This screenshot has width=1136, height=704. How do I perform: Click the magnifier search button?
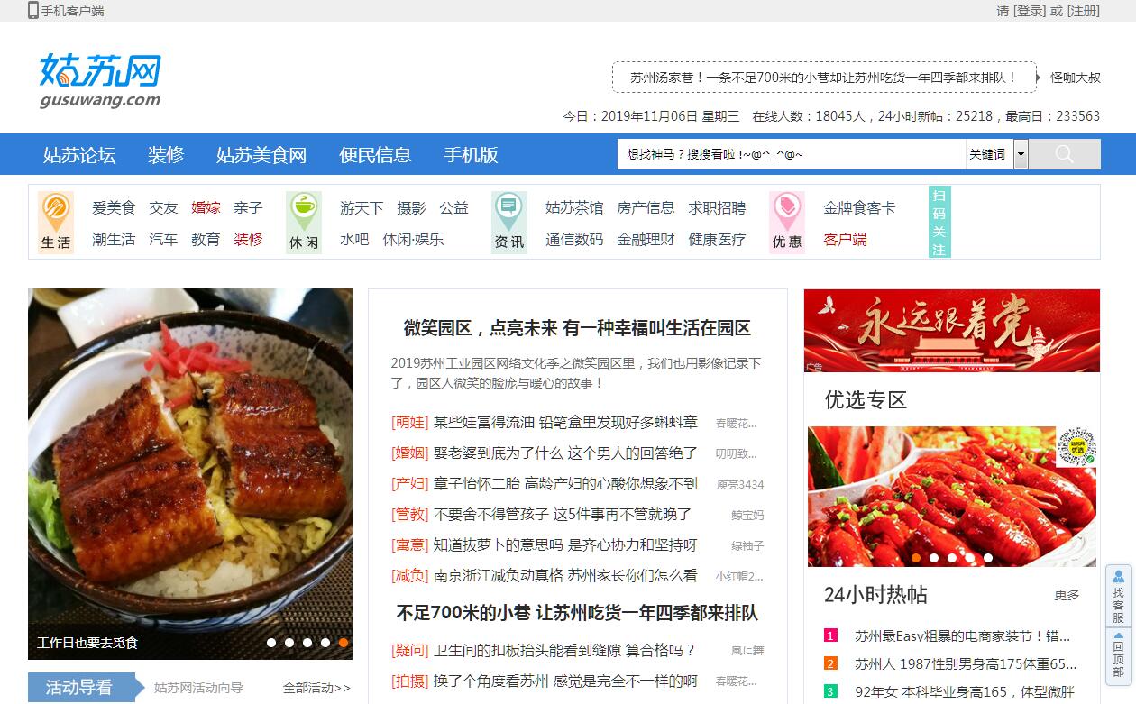tap(1064, 154)
